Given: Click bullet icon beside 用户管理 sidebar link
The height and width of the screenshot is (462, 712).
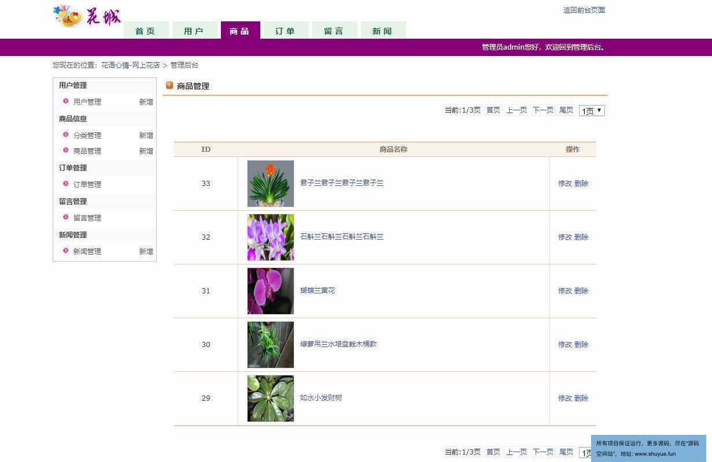Looking at the screenshot, I should (65, 101).
